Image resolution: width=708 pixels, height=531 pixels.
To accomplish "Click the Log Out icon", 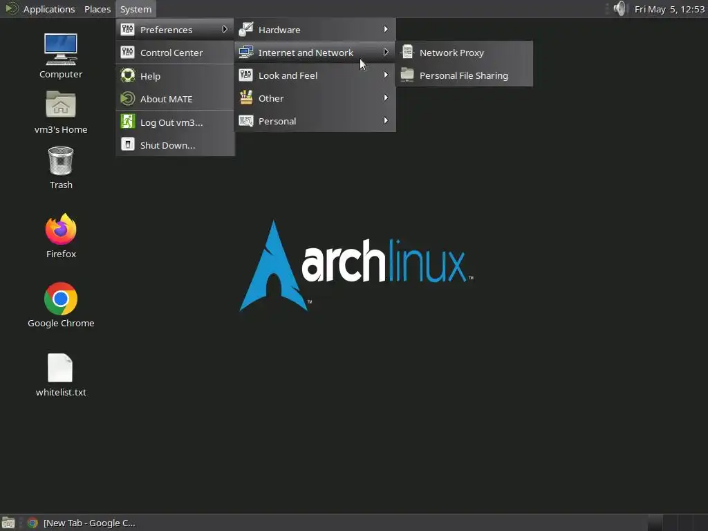I will pos(128,122).
